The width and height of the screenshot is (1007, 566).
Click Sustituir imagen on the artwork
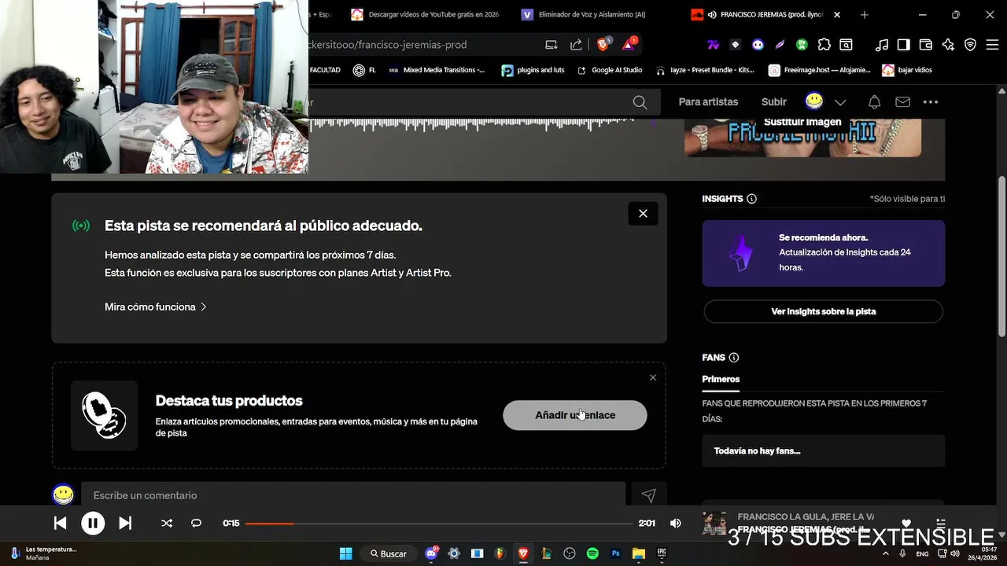pyautogui.click(x=802, y=122)
